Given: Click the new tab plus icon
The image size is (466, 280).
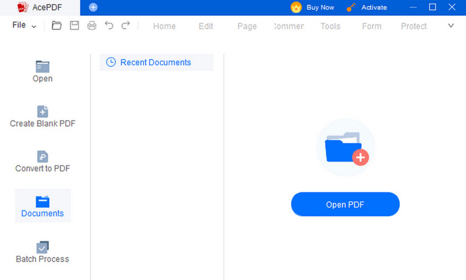Looking at the screenshot, I should pyautogui.click(x=93, y=8).
